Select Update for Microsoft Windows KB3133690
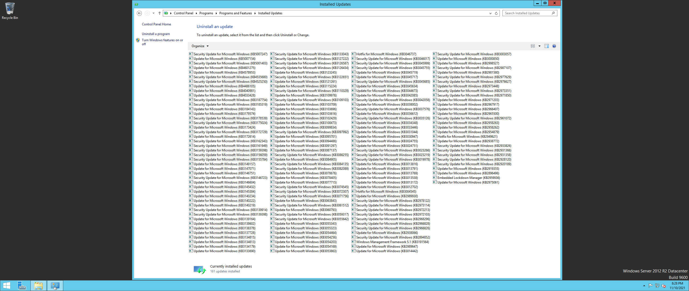The width and height of the screenshot is (689, 291). [x=222, y=251]
